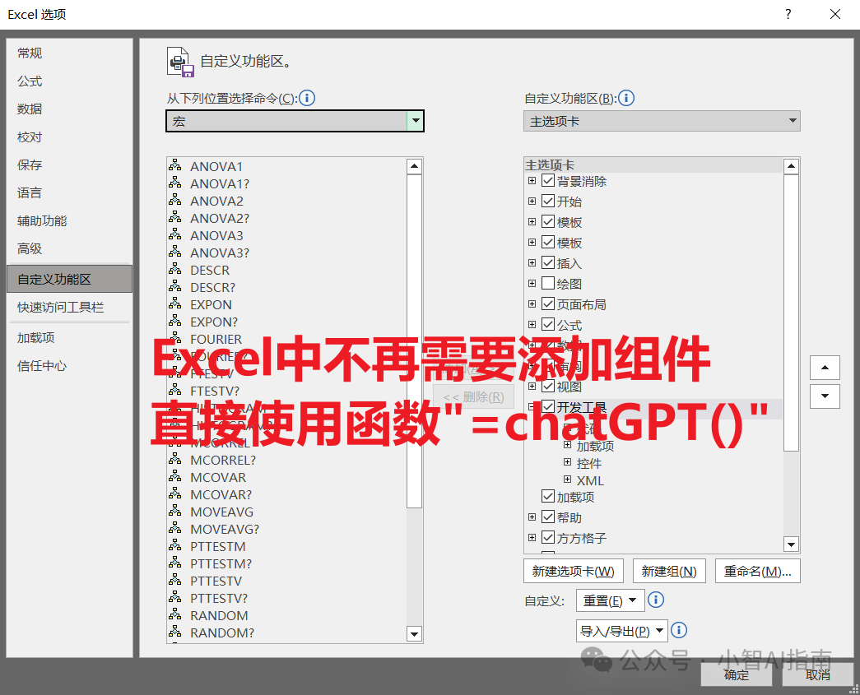Move selected tab up with arrow button
The image size is (860, 695).
tap(825, 367)
